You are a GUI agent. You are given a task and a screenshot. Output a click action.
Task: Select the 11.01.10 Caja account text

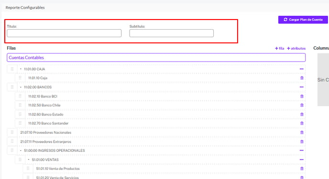tap(38, 78)
